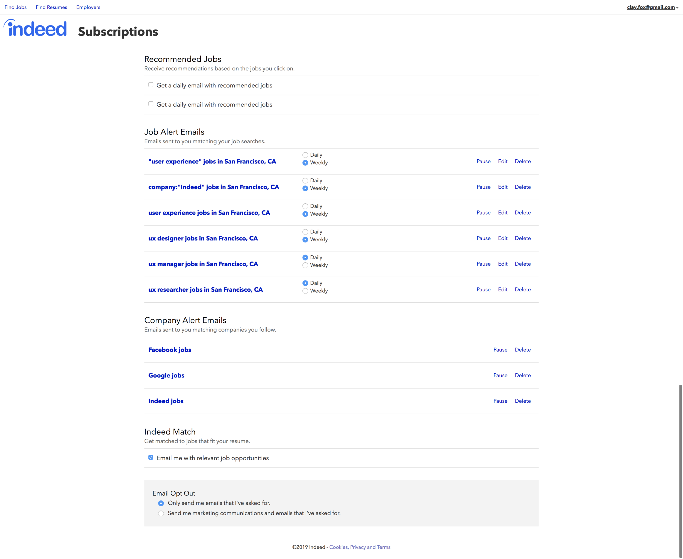Open "user experience" jobs in San Francisco link
Viewport: 683px width, 559px height.
[x=212, y=161]
